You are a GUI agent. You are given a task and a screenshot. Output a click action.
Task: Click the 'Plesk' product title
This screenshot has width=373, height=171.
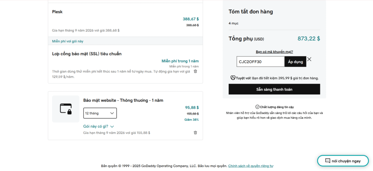coord(57,12)
